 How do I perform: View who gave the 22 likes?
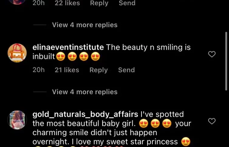(67, 3)
